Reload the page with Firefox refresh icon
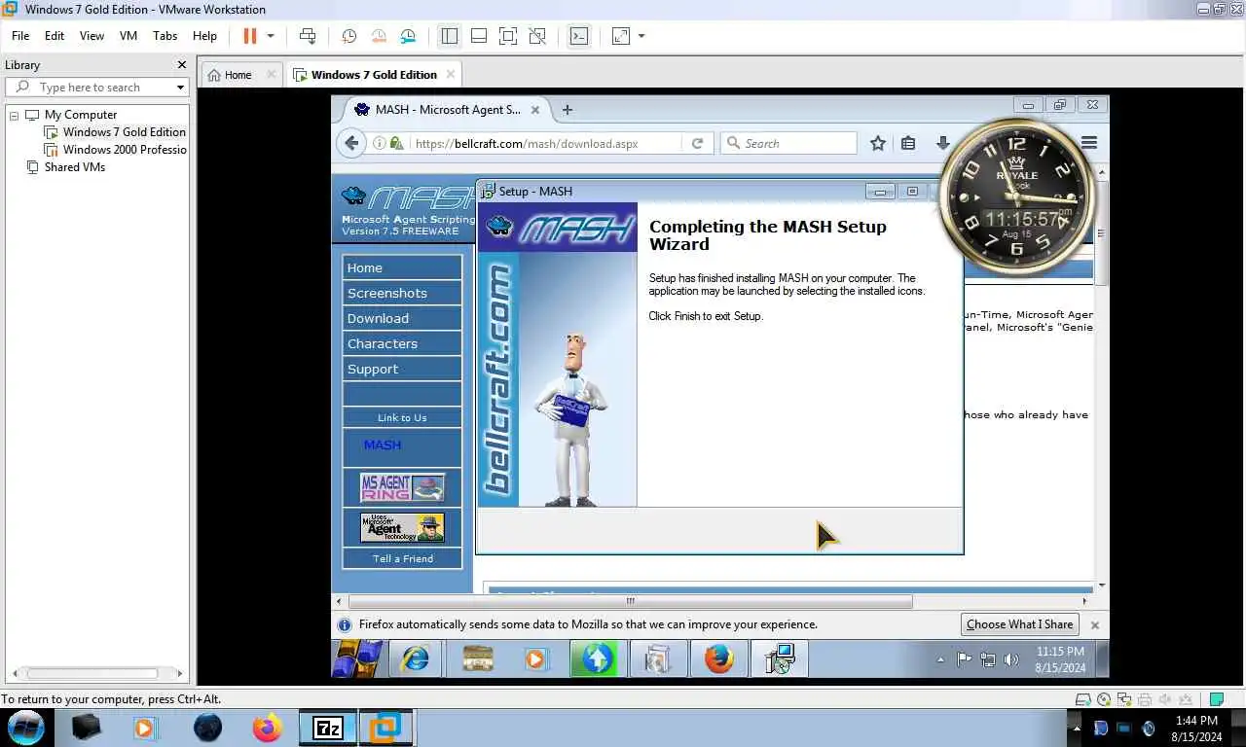 pyautogui.click(x=697, y=143)
